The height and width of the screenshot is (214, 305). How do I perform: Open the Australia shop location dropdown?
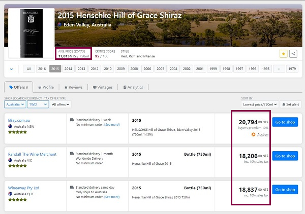point(15,104)
